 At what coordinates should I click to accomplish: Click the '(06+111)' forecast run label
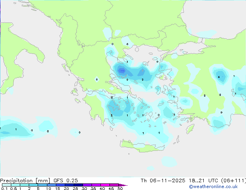click(x=234, y=181)
